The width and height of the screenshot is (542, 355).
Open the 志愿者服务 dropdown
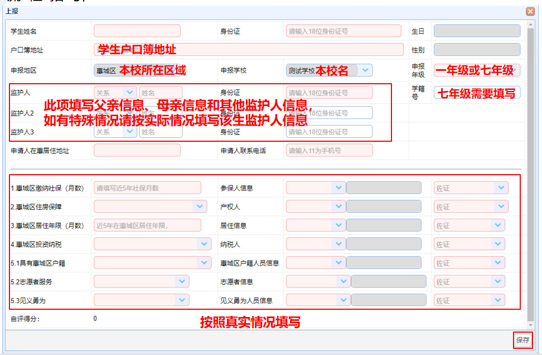182,282
